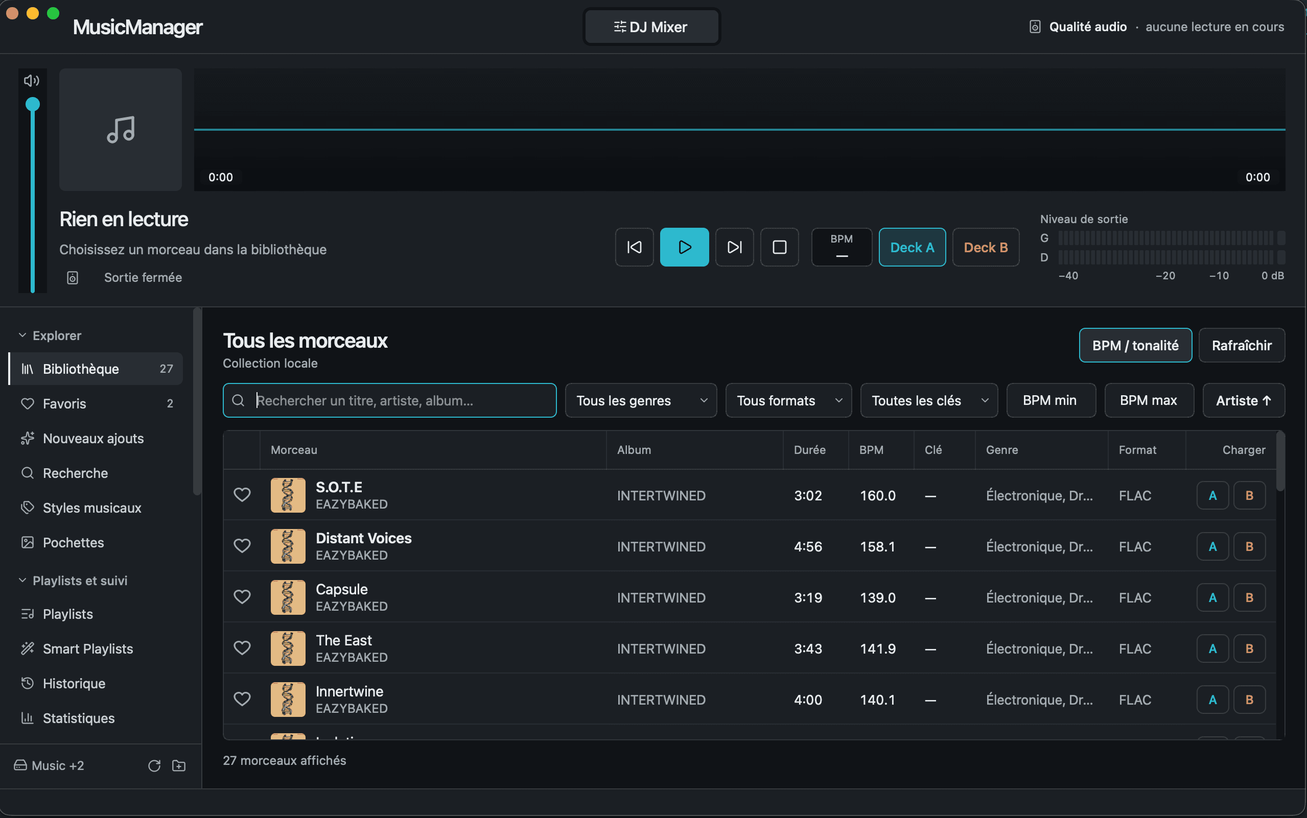This screenshot has height=818, width=1307.
Task: Open the DJ Mixer
Action: (x=651, y=27)
